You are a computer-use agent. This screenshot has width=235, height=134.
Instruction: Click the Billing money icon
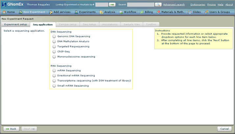pyautogui.click(x=142, y=12)
